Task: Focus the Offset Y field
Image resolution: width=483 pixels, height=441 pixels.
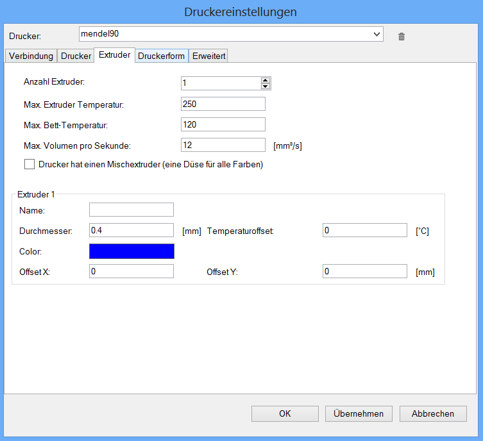Action: tap(365, 271)
